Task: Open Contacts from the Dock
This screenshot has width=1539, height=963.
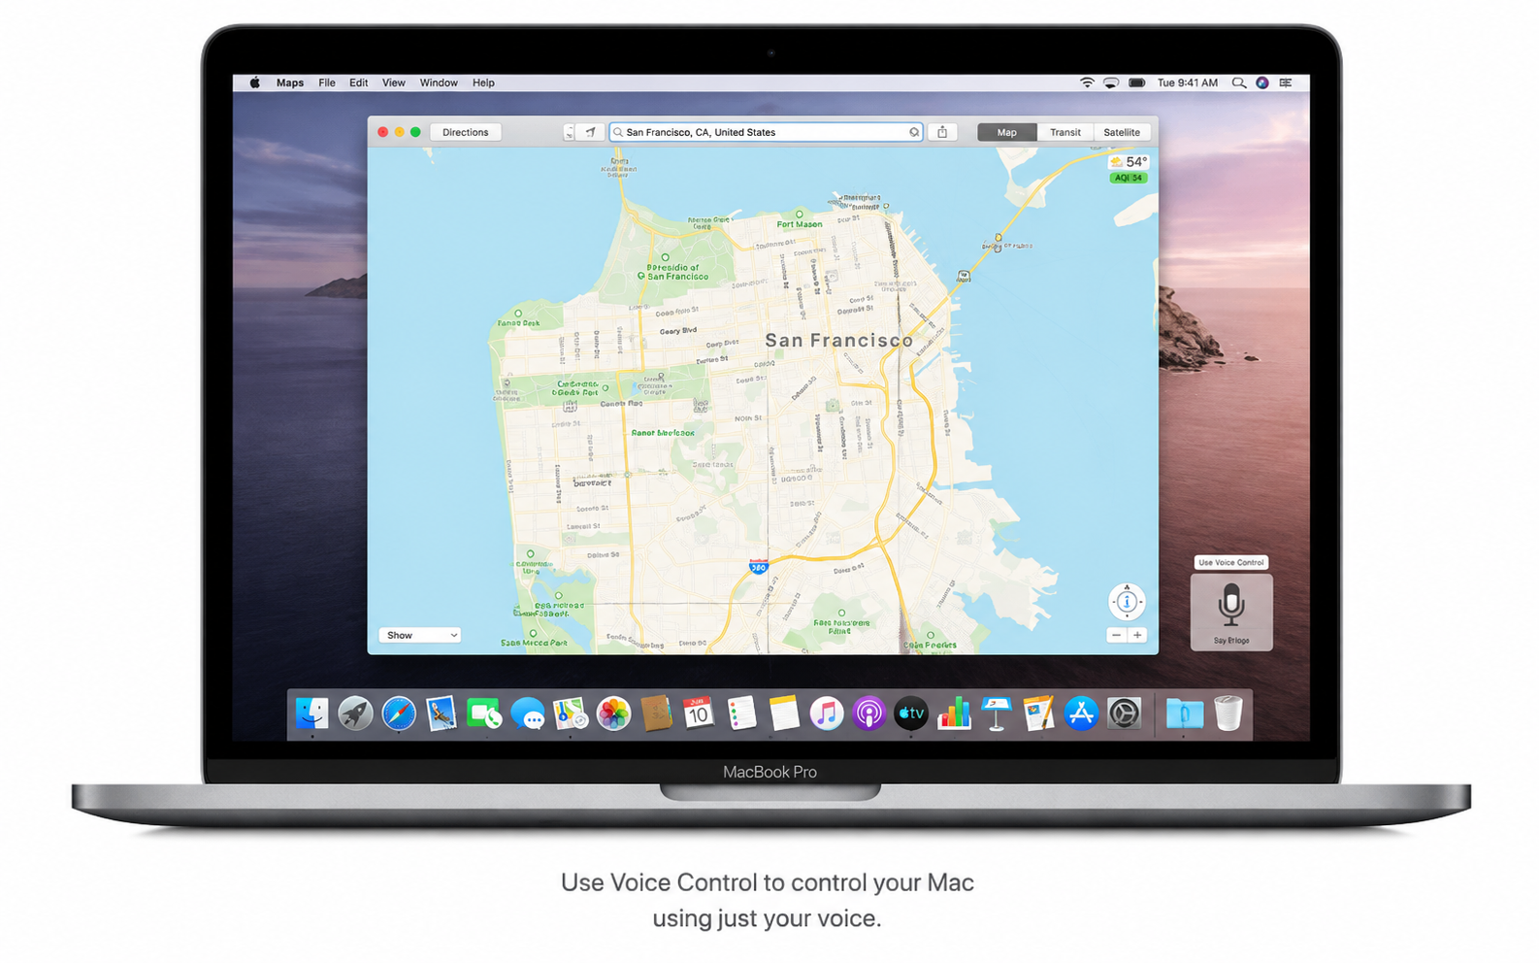Action: click(x=656, y=714)
